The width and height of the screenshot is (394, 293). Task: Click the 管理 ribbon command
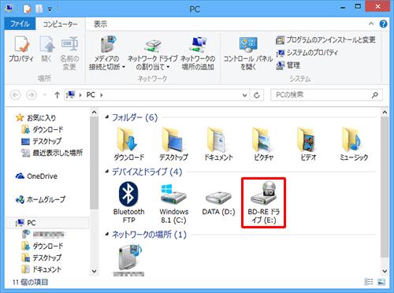click(288, 65)
